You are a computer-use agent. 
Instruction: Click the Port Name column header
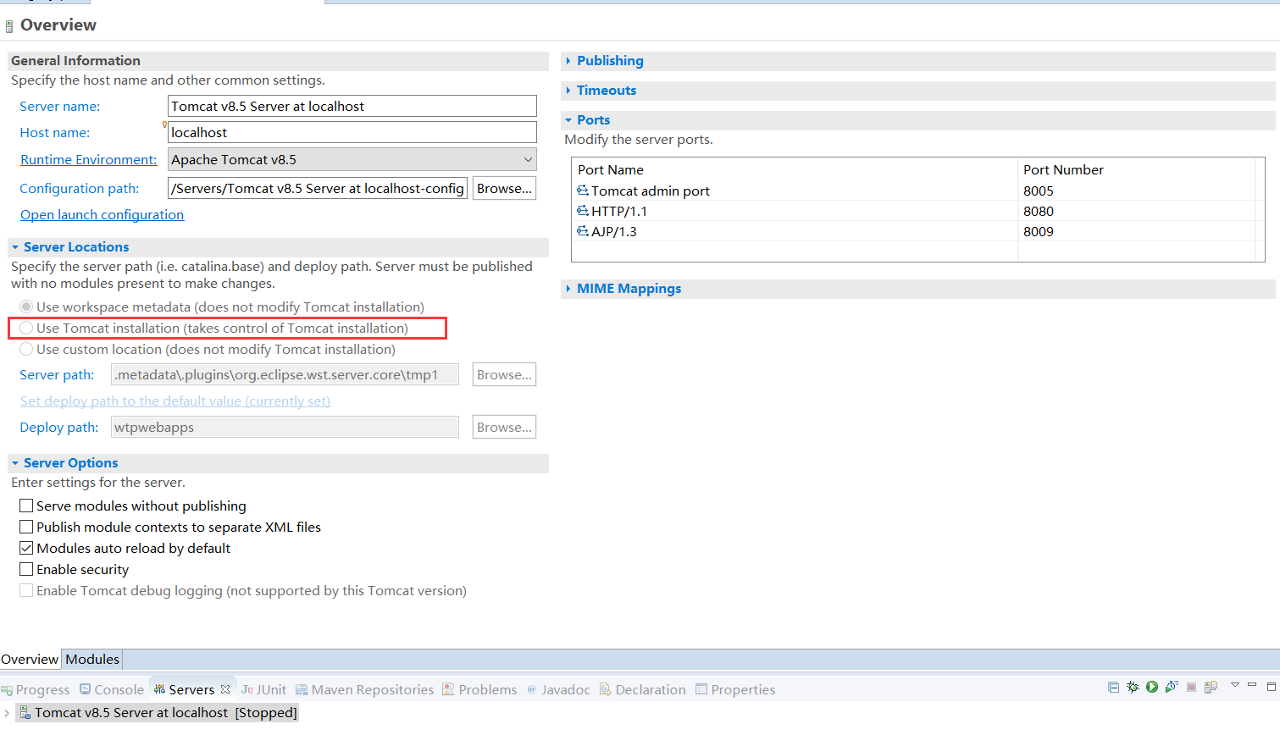click(x=611, y=169)
